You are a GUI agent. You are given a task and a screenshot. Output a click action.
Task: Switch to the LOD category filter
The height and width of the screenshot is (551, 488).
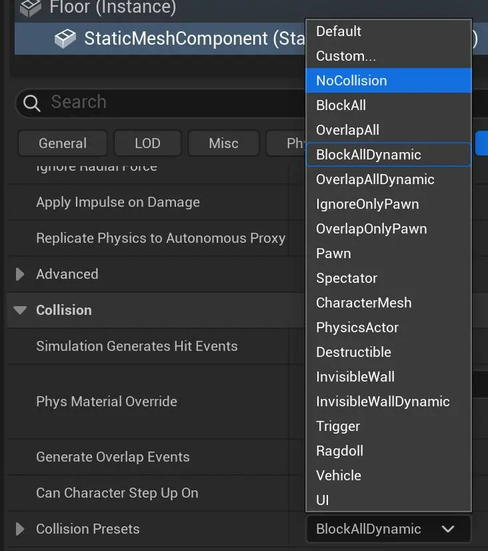tap(147, 143)
